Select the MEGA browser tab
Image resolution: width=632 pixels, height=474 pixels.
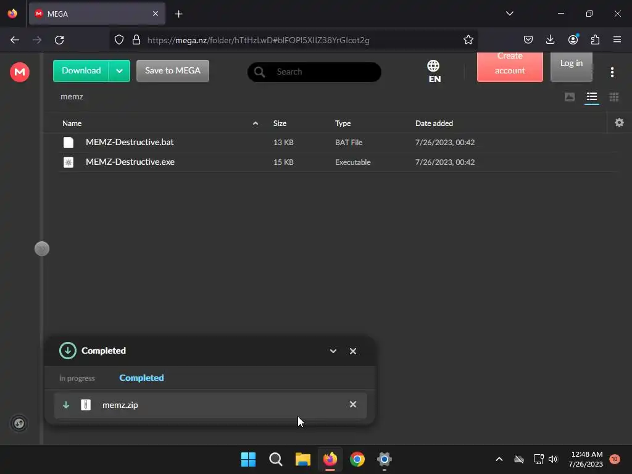coord(97,14)
